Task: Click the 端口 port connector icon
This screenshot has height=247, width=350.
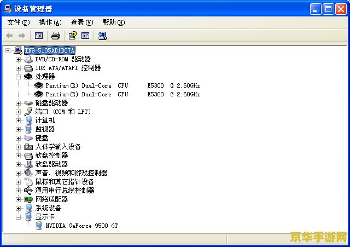Action: 28,112
